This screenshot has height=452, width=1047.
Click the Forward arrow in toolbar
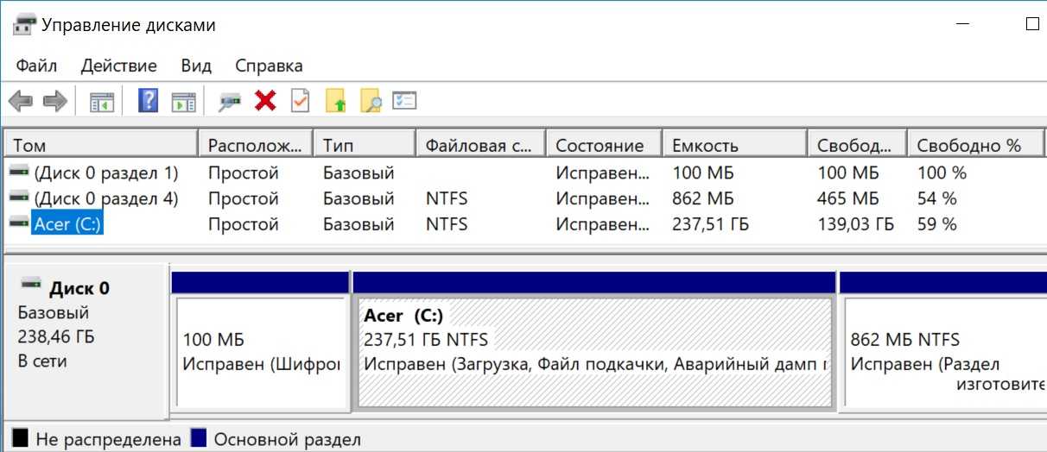click(55, 102)
